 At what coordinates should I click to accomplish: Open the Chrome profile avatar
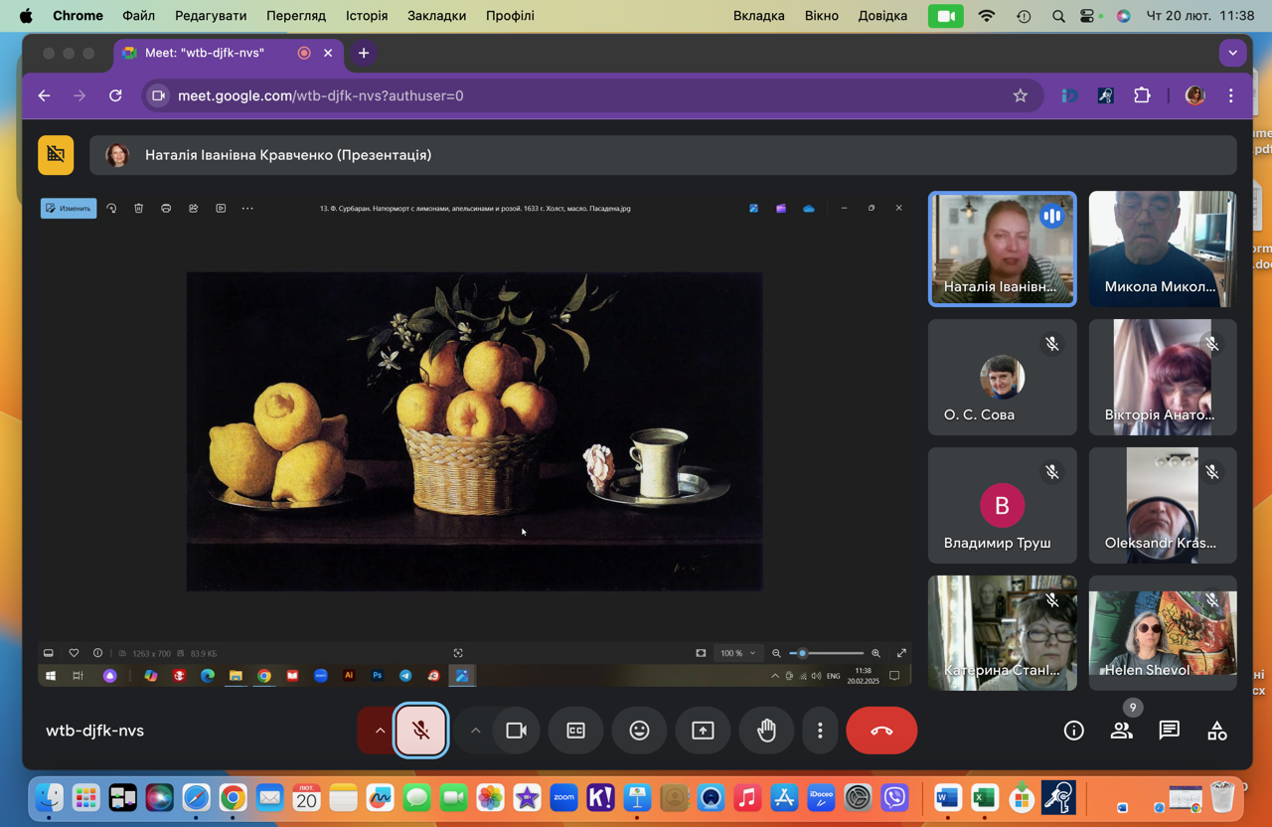pos(1194,95)
